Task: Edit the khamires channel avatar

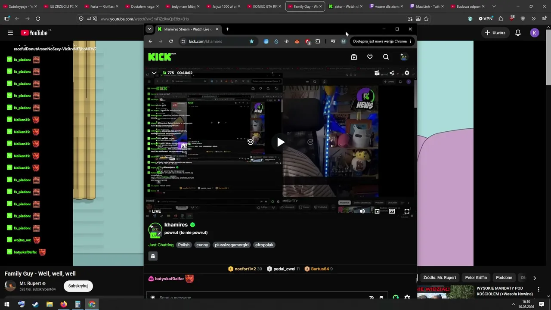Action: (159, 233)
